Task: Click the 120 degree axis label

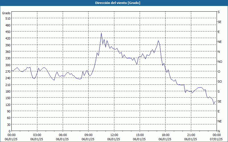Action: coord(8,105)
